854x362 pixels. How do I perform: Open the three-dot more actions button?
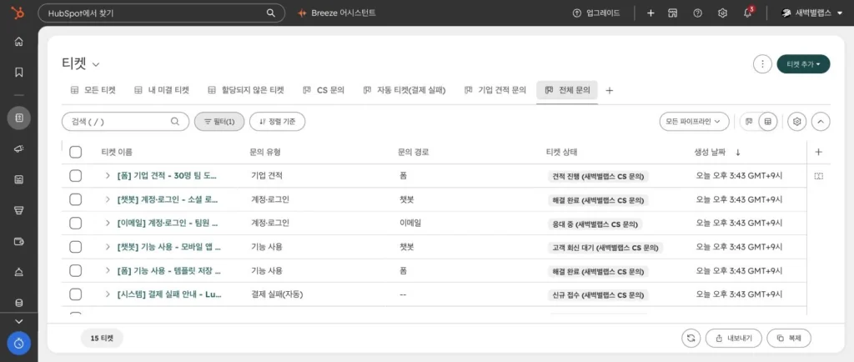(762, 63)
